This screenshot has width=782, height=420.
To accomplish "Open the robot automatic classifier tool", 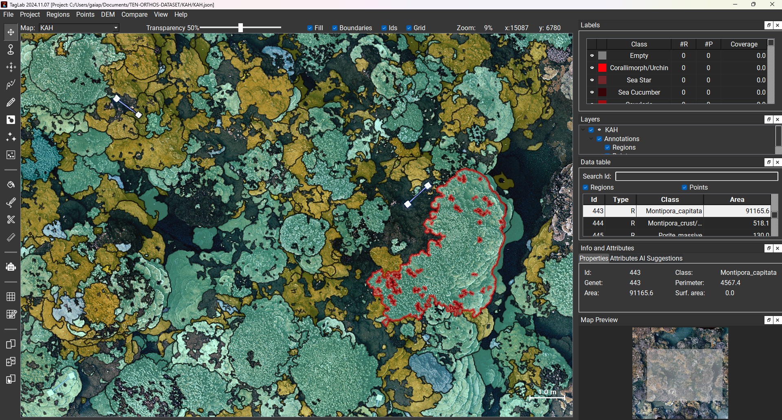I will [11, 267].
